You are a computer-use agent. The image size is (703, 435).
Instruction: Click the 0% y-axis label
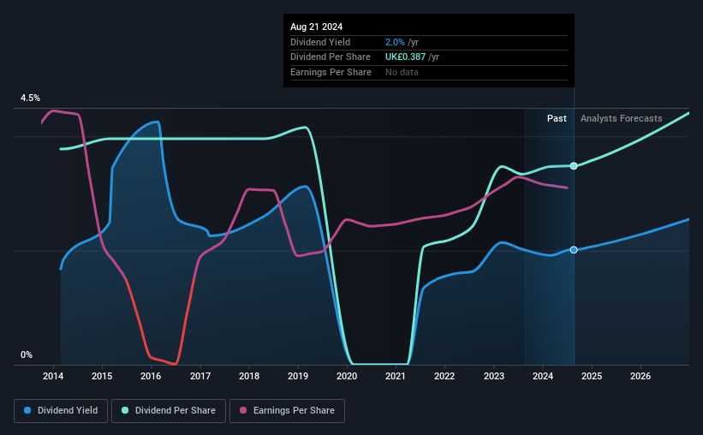27,355
